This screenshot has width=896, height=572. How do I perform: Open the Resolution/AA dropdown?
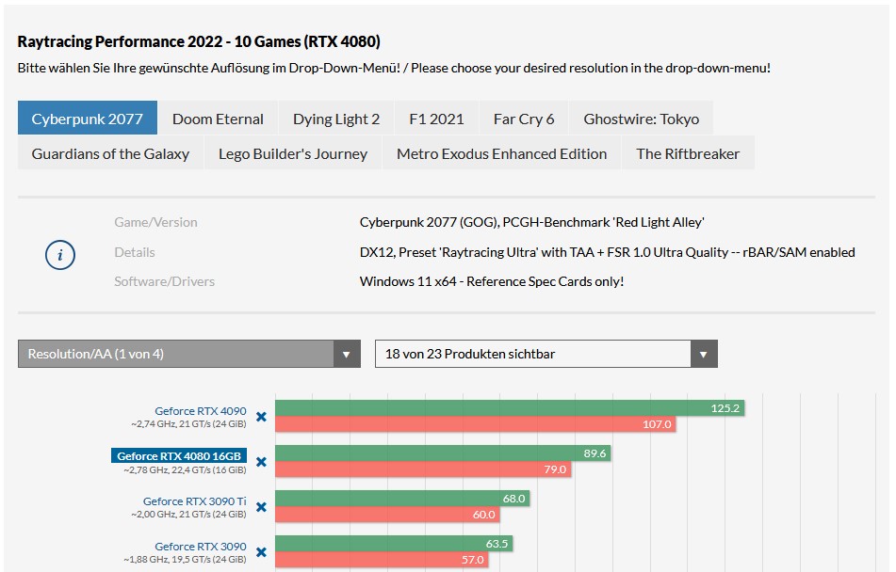189,354
